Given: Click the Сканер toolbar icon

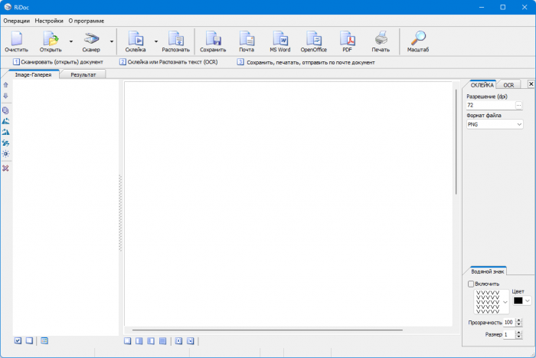Looking at the screenshot, I should pyautogui.click(x=91, y=39).
